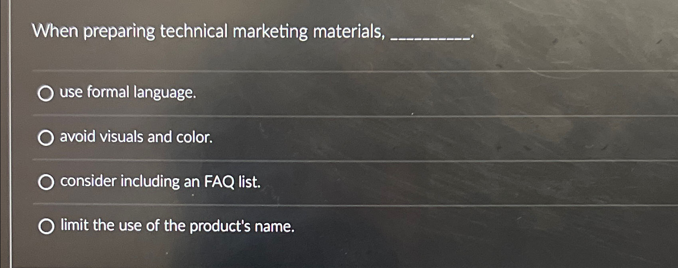Screen dimensions: 678x268
Task: Click the word 'marketing' in the question
Action: (x=271, y=33)
